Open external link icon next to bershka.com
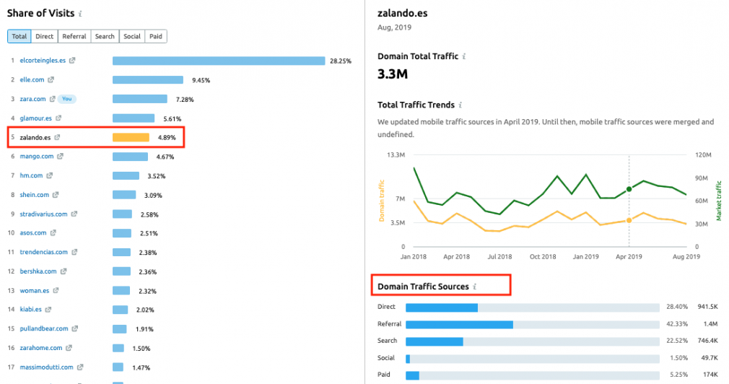 (x=64, y=271)
